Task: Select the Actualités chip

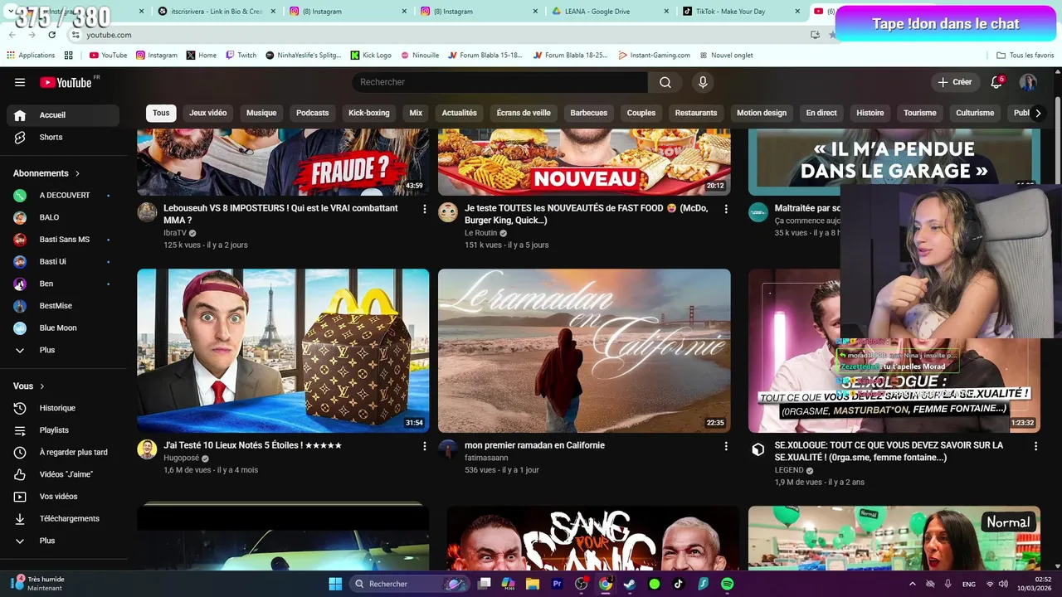Action: point(460,113)
